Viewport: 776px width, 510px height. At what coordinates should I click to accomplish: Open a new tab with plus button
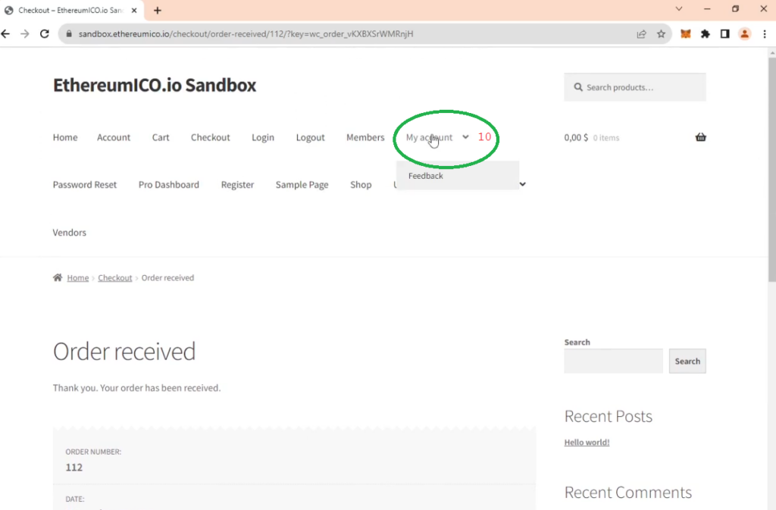[158, 11]
